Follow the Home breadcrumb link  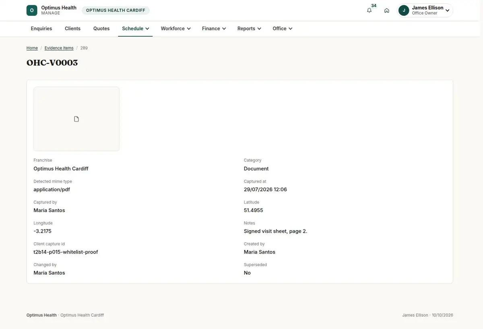point(32,48)
